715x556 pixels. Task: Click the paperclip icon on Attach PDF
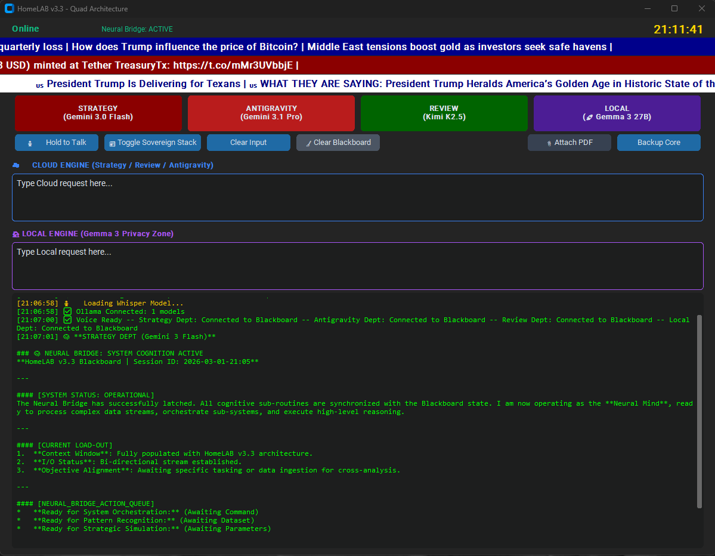[549, 143]
